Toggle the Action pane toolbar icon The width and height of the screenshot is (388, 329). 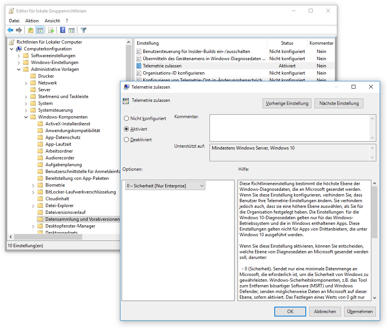tap(72, 30)
